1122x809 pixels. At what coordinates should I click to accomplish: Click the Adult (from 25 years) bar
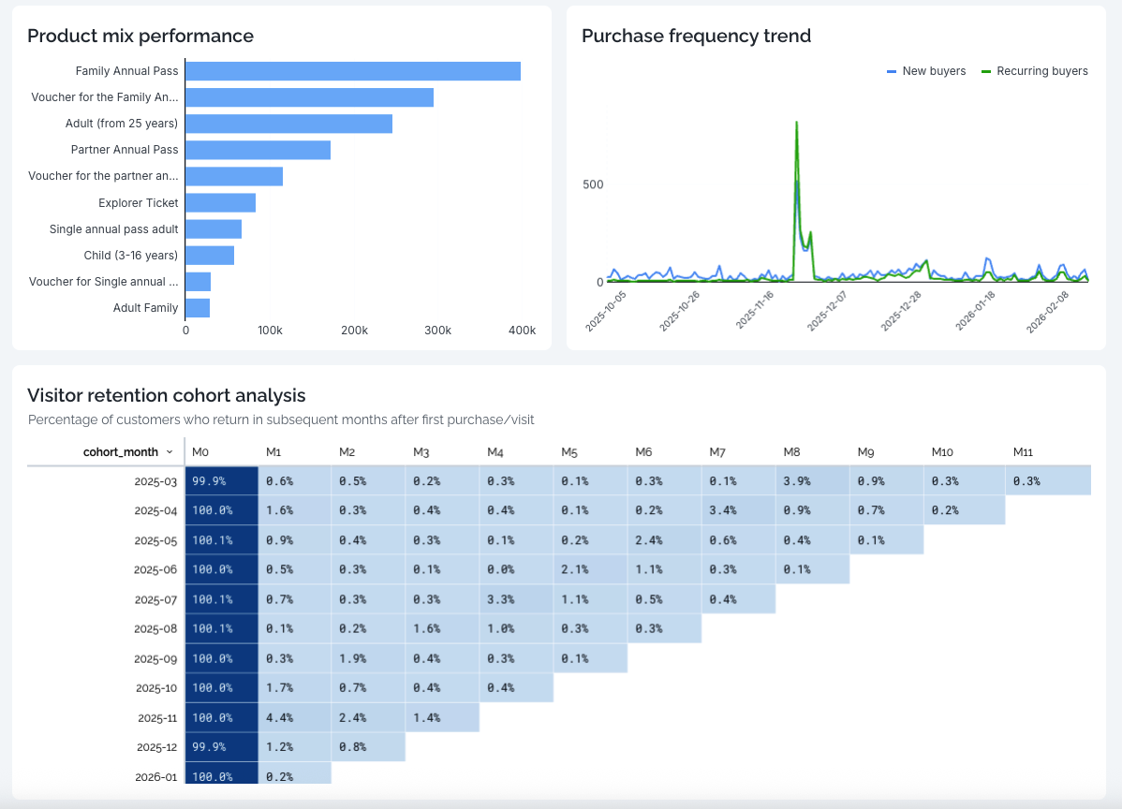[x=288, y=123]
